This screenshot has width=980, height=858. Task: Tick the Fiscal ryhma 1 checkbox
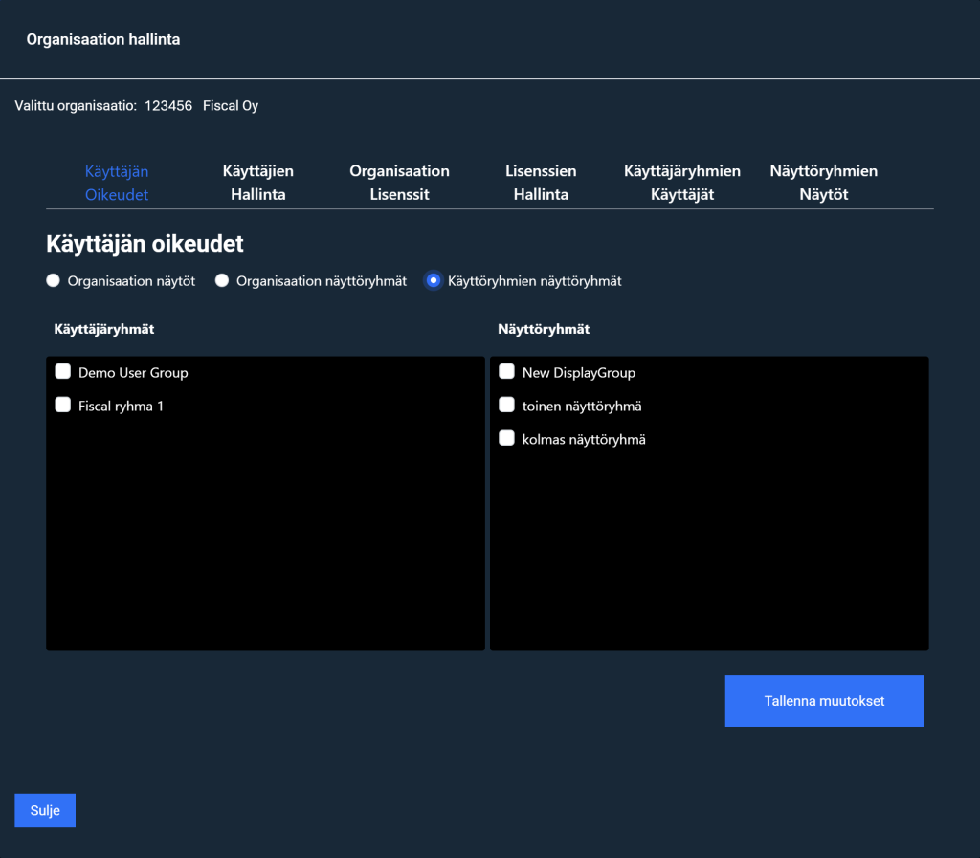click(63, 405)
